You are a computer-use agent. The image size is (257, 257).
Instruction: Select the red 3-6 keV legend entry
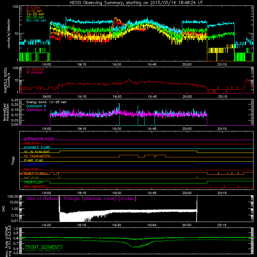click(33, 8)
